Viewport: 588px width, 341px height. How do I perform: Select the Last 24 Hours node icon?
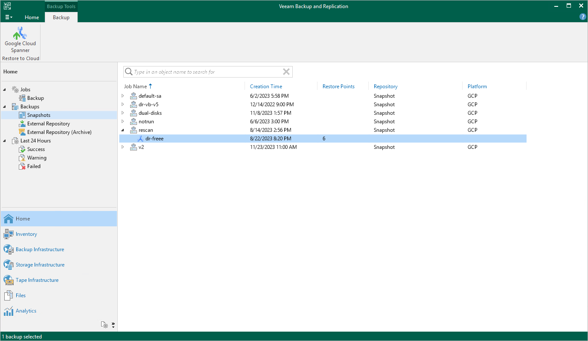[15, 141]
